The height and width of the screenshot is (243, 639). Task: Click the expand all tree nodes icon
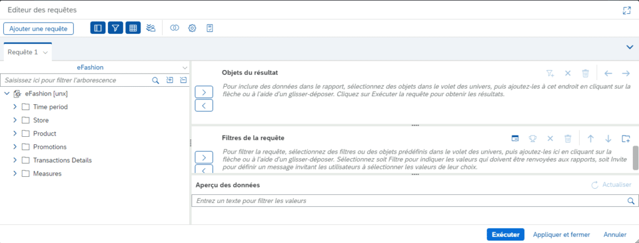click(170, 81)
